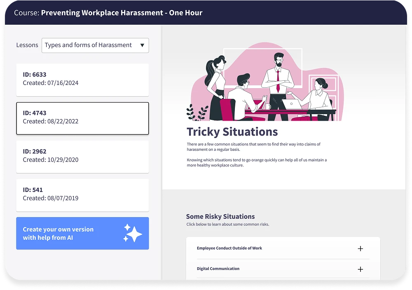Open the 'Types and forms of Harassment' dropdown
The height and width of the screenshot is (290, 412).
[x=95, y=45]
